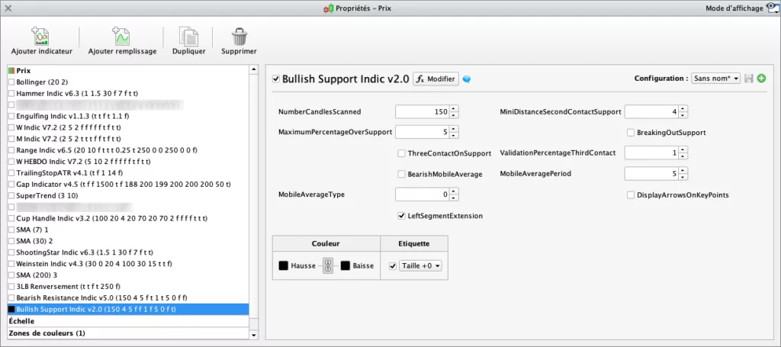Click the Hausse black color swatch

(283, 265)
